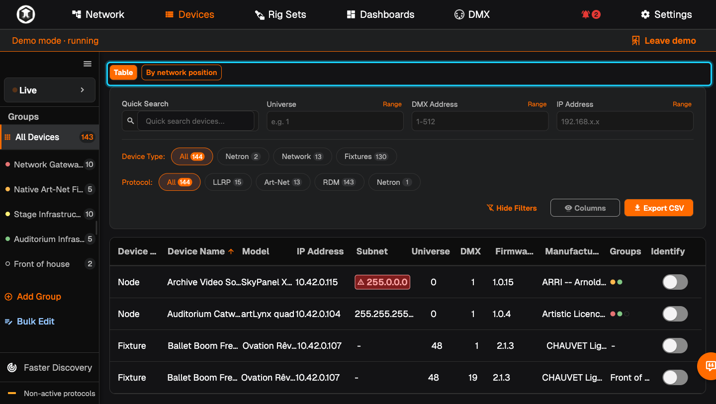Open the orange feedback chat bubble
The height and width of the screenshot is (404, 716).
coord(710,366)
